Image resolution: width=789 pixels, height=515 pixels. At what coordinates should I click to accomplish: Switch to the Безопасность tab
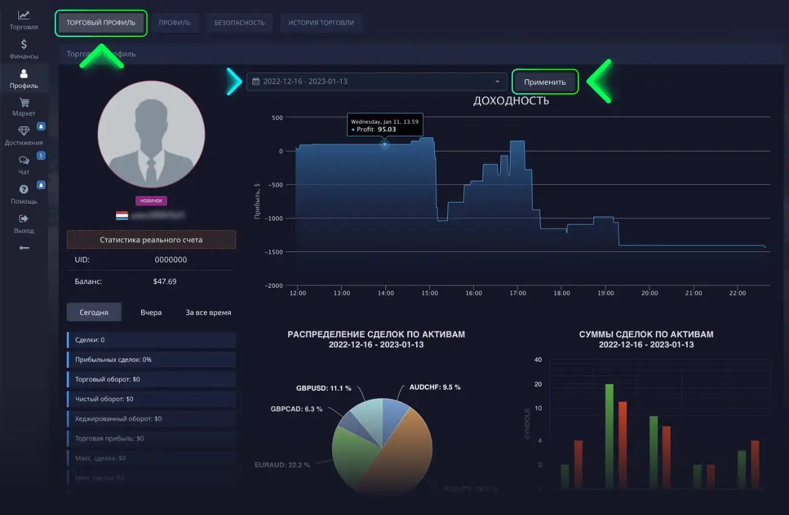point(239,23)
